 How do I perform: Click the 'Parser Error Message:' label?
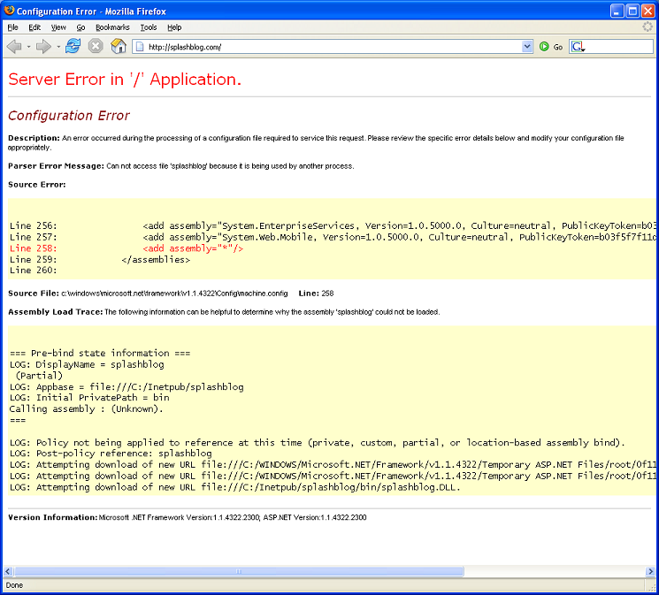click(56, 166)
